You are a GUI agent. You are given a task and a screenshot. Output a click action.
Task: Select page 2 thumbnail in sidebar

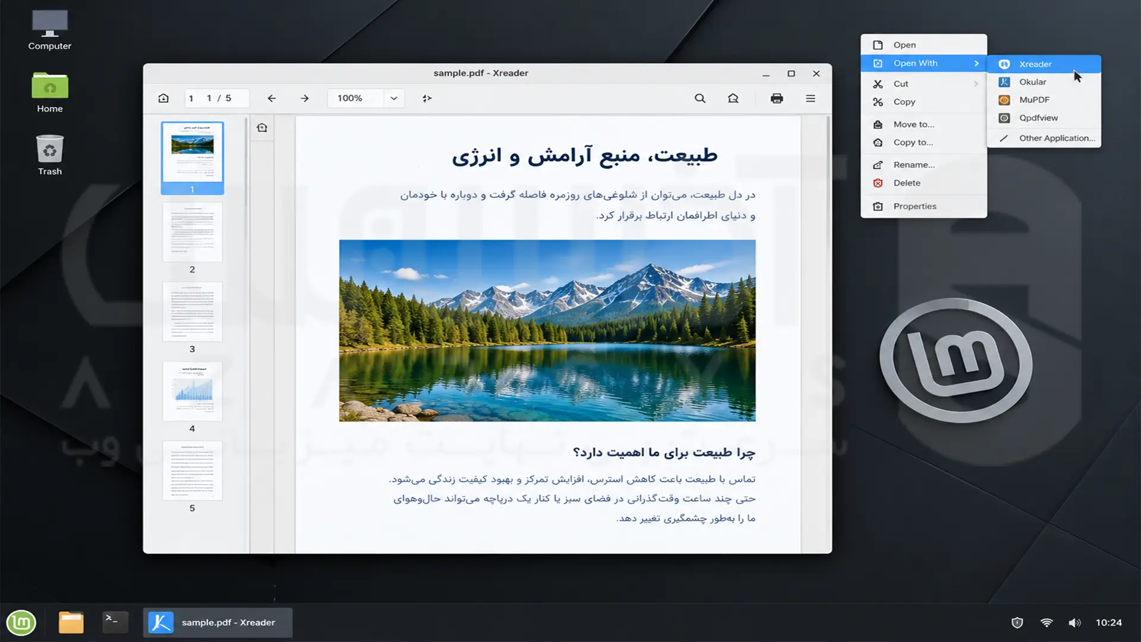tap(193, 232)
